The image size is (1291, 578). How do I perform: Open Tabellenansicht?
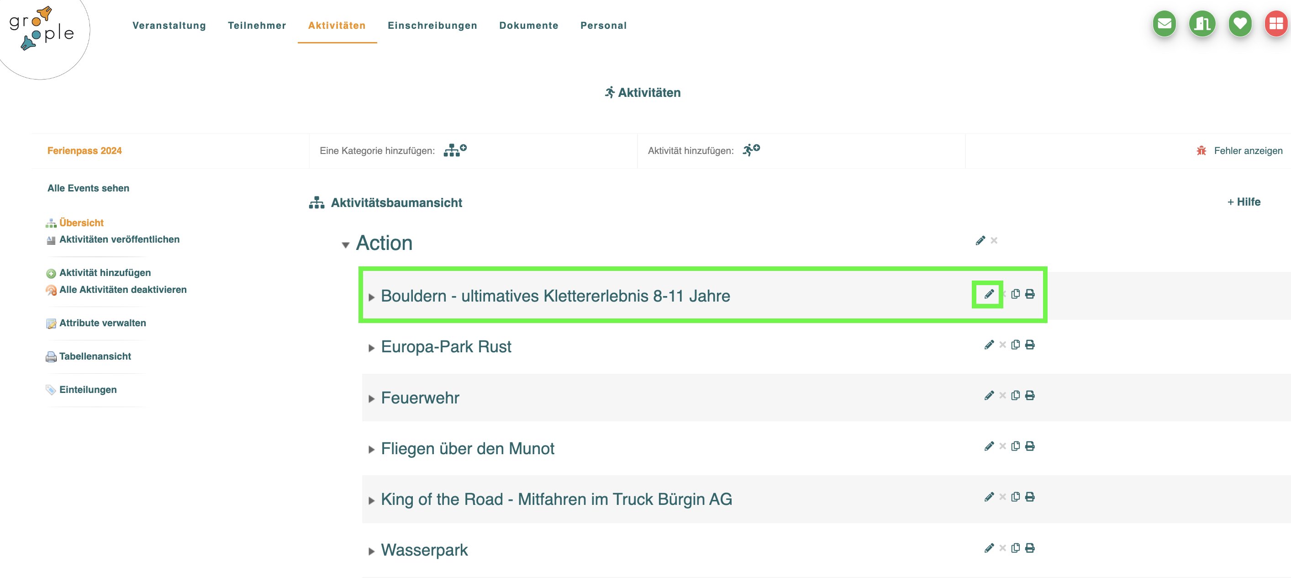(x=95, y=356)
